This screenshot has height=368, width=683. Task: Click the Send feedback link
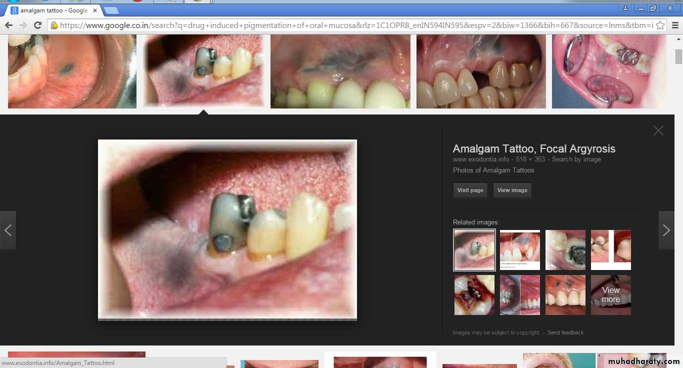point(565,332)
